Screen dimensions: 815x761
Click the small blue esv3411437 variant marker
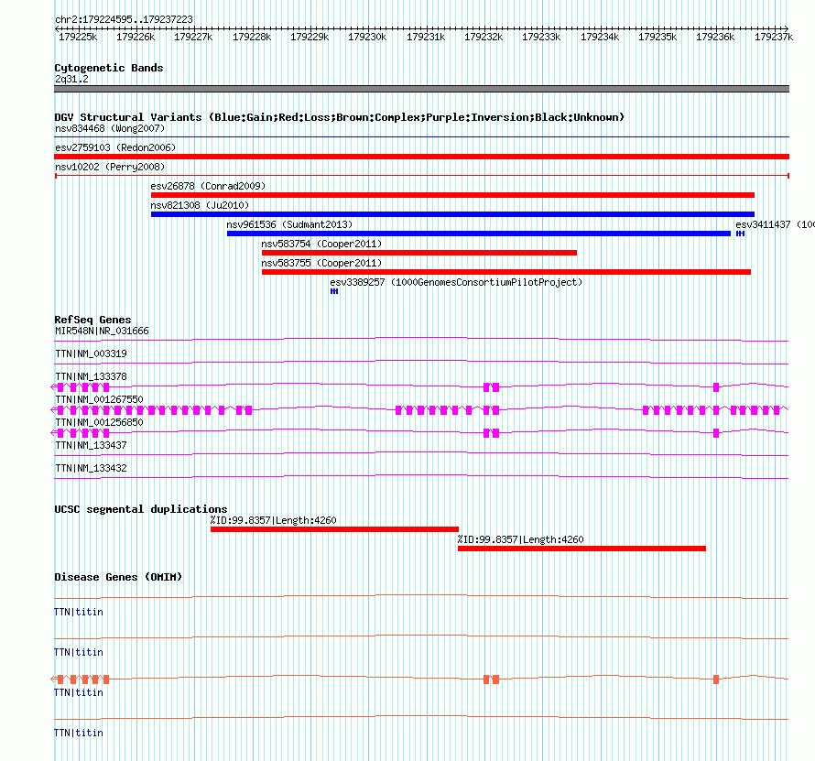[740, 234]
